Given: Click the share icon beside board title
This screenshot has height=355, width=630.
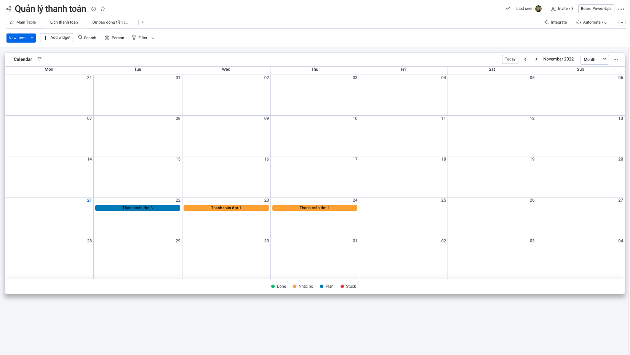Looking at the screenshot, I should pyautogui.click(x=8, y=9).
